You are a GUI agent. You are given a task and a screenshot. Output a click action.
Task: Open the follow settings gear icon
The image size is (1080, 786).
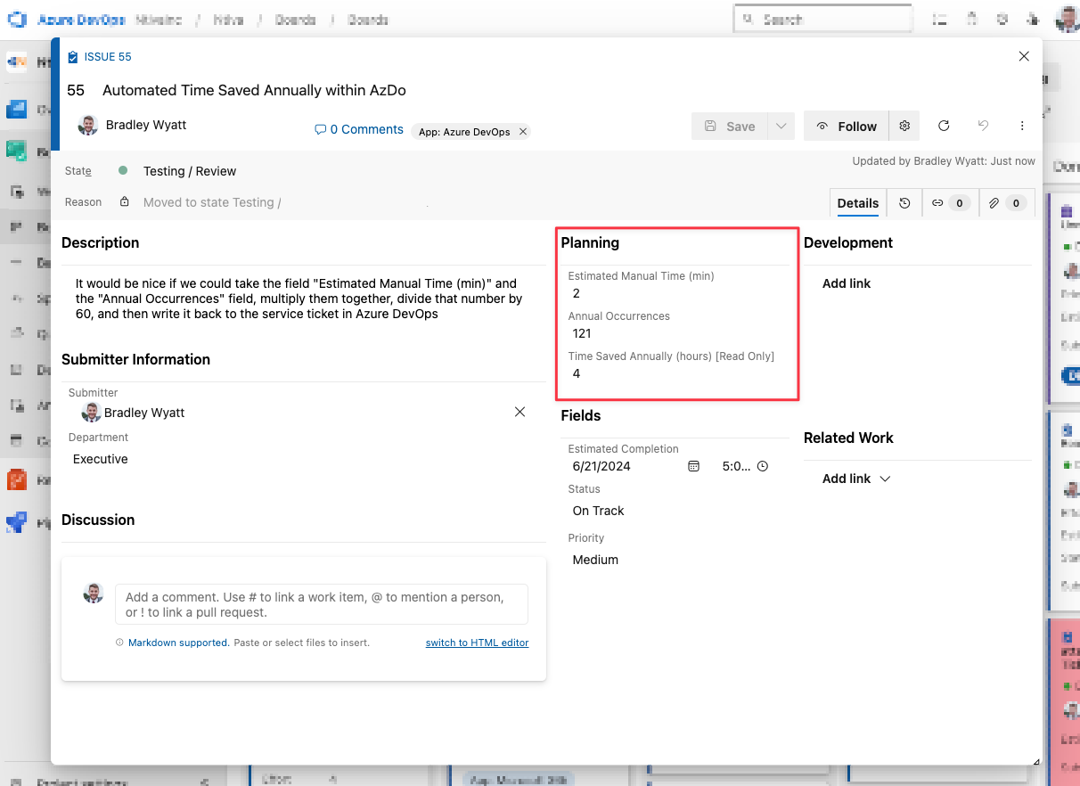click(904, 127)
